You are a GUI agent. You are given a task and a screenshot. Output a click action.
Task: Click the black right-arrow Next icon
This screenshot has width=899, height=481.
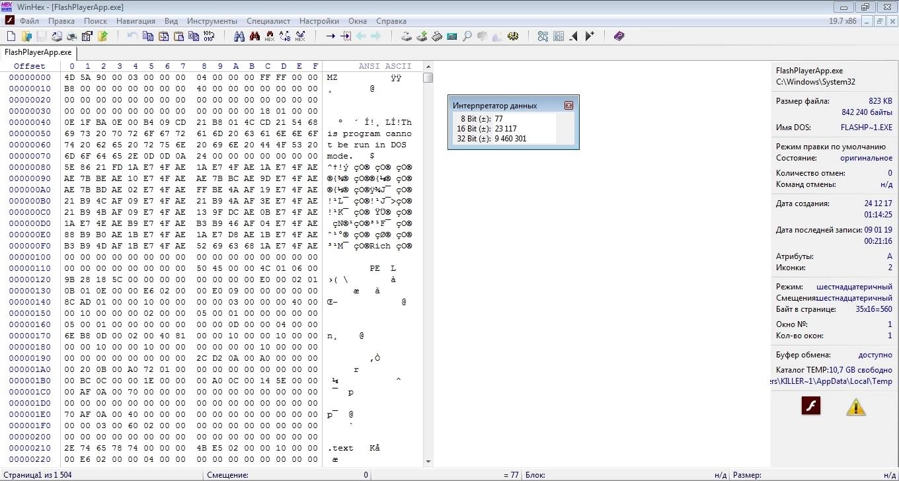[x=590, y=36]
